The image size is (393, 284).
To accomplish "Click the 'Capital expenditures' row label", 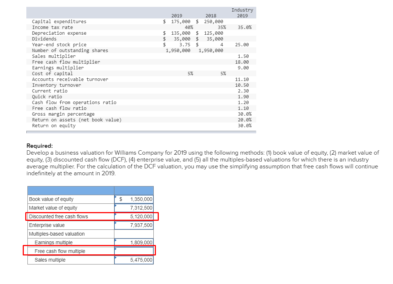I will 59,22.
